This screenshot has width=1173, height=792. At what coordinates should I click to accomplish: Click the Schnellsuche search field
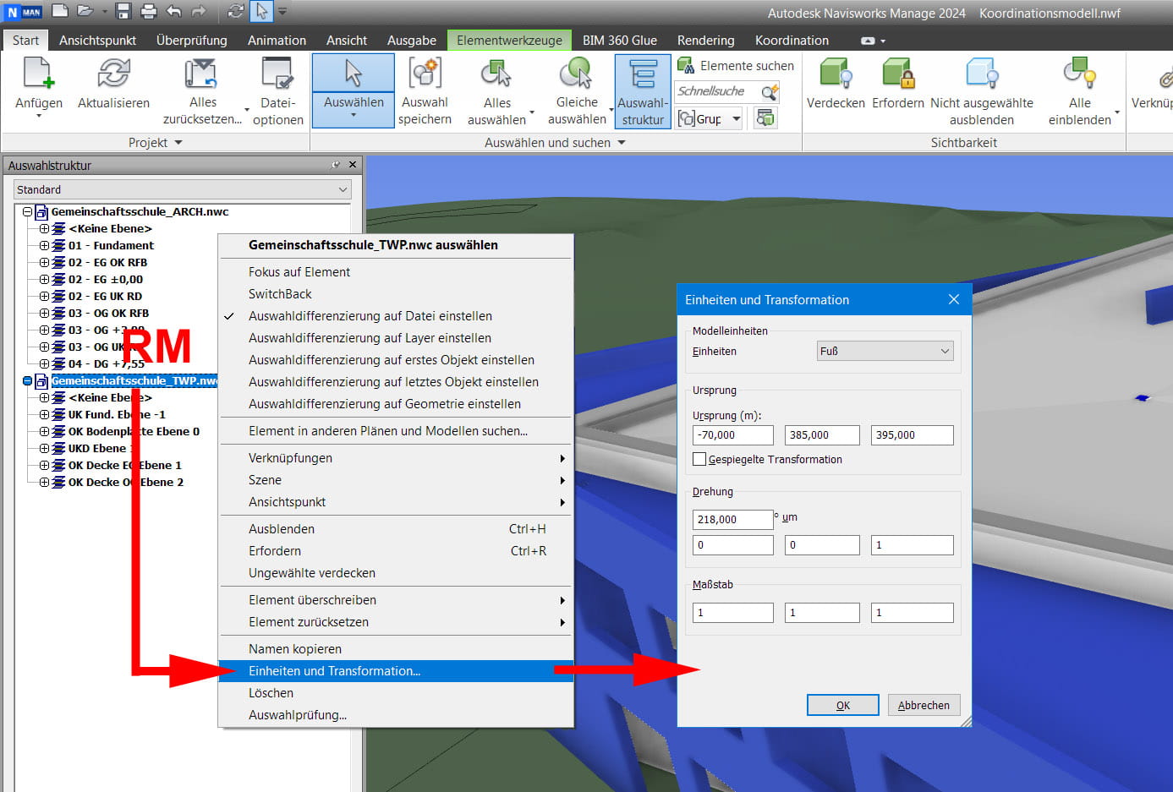(x=717, y=91)
